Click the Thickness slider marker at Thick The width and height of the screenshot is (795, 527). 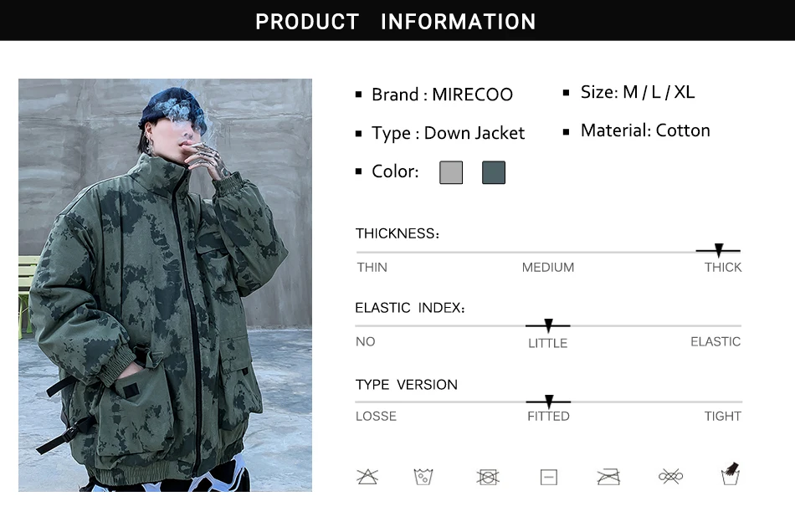point(719,250)
